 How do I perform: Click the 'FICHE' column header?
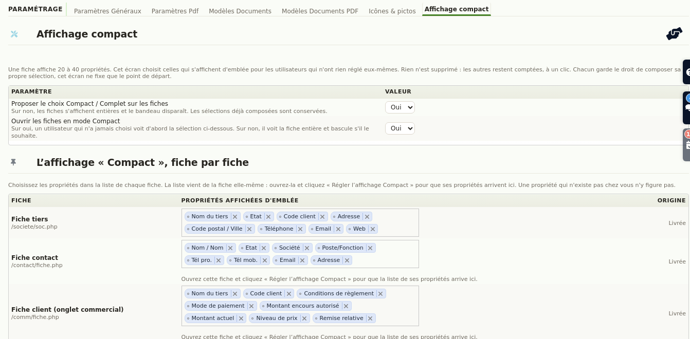21,200
